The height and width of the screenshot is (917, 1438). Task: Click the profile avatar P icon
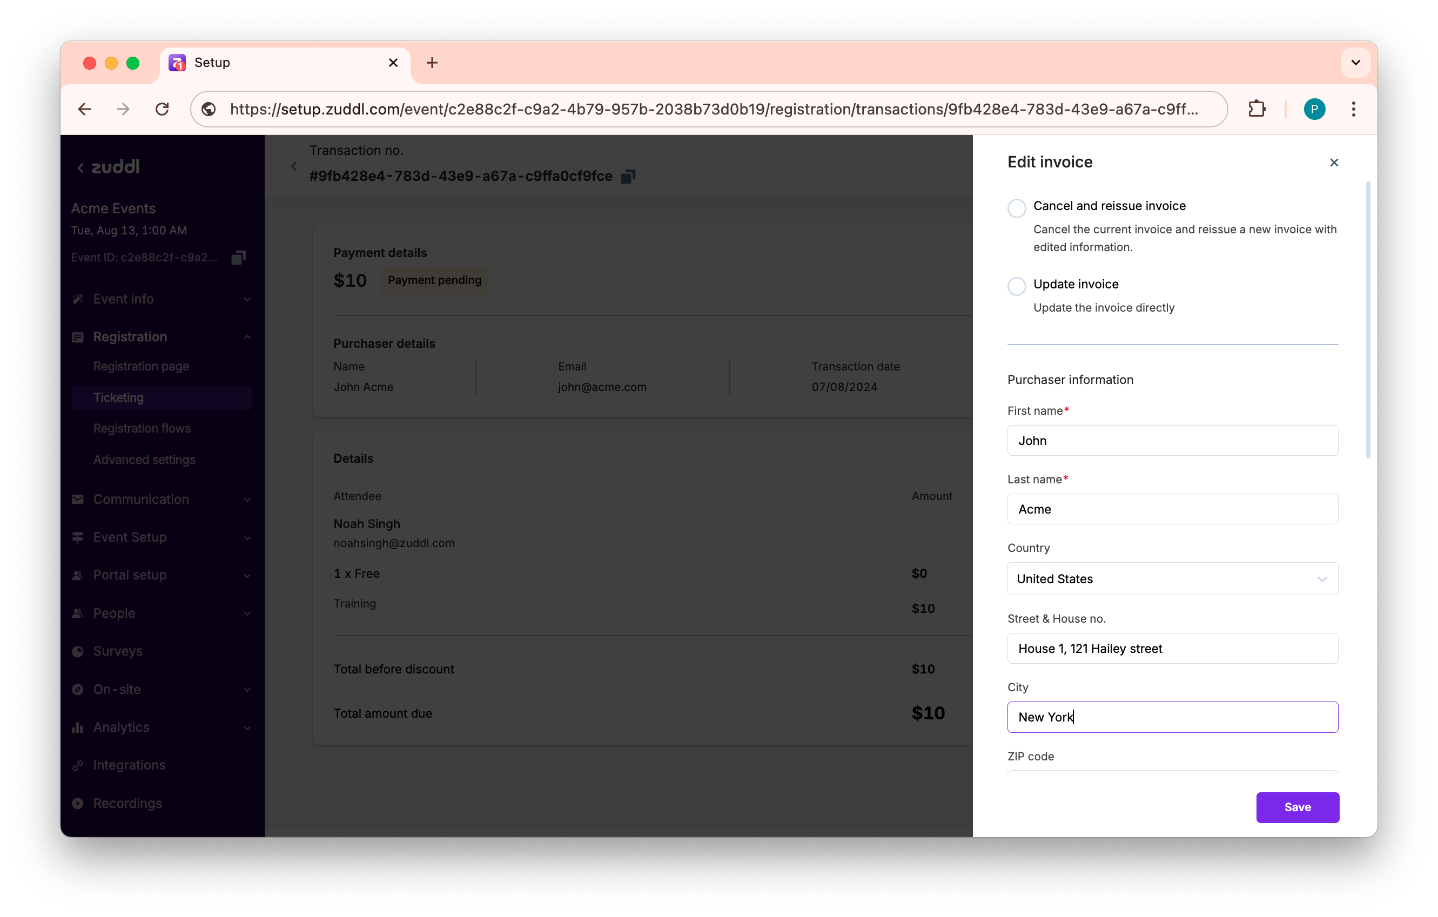point(1314,109)
